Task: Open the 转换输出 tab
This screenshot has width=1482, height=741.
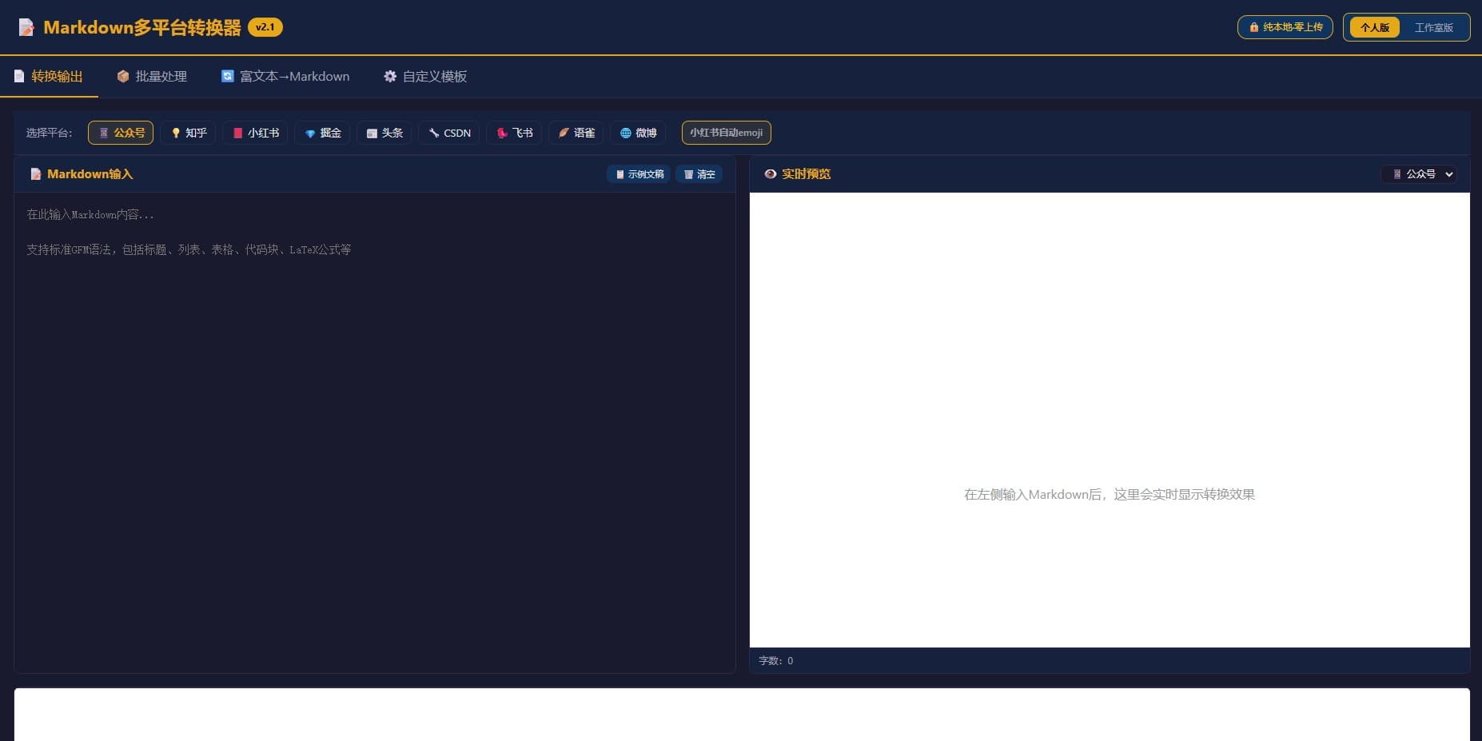Action: click(x=49, y=77)
